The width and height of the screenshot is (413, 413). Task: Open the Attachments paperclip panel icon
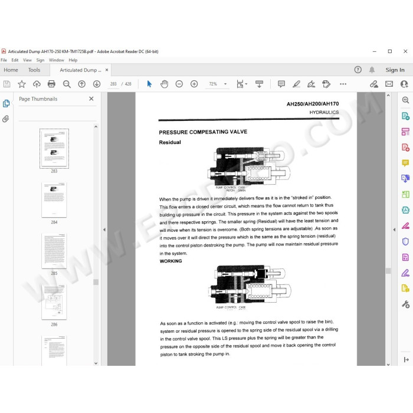pos(6,119)
